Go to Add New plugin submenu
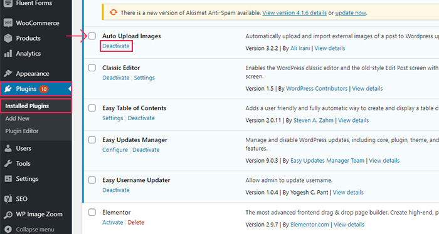Screen dimensions: 439x234 pos(17,118)
